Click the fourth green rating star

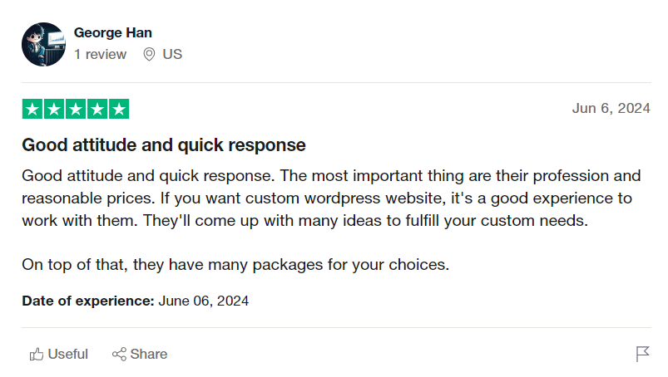pyautogui.click(x=97, y=109)
